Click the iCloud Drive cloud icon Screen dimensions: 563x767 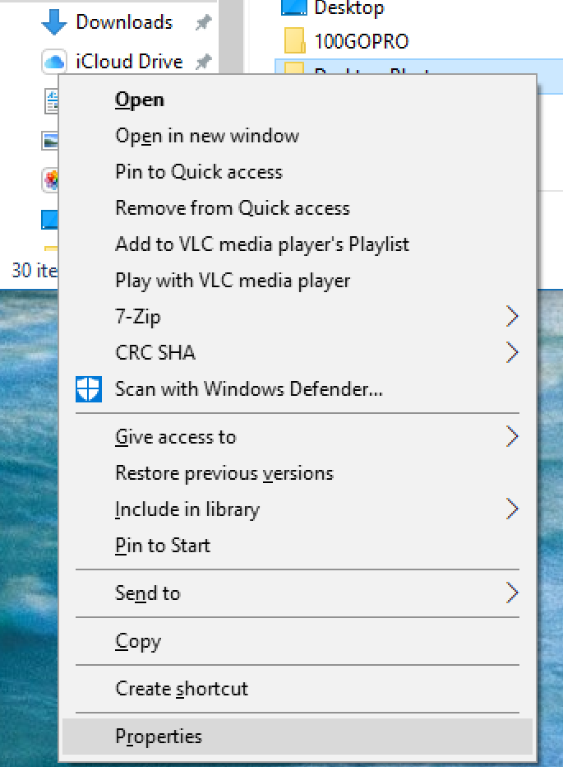click(x=53, y=62)
